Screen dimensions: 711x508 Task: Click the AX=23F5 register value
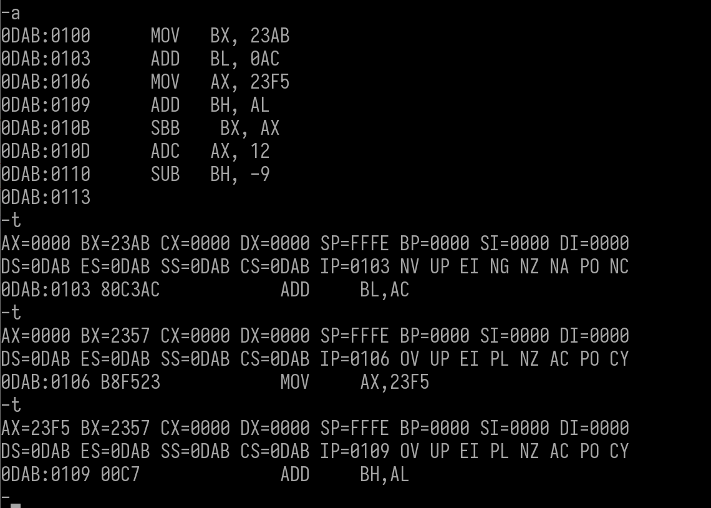(x=36, y=429)
